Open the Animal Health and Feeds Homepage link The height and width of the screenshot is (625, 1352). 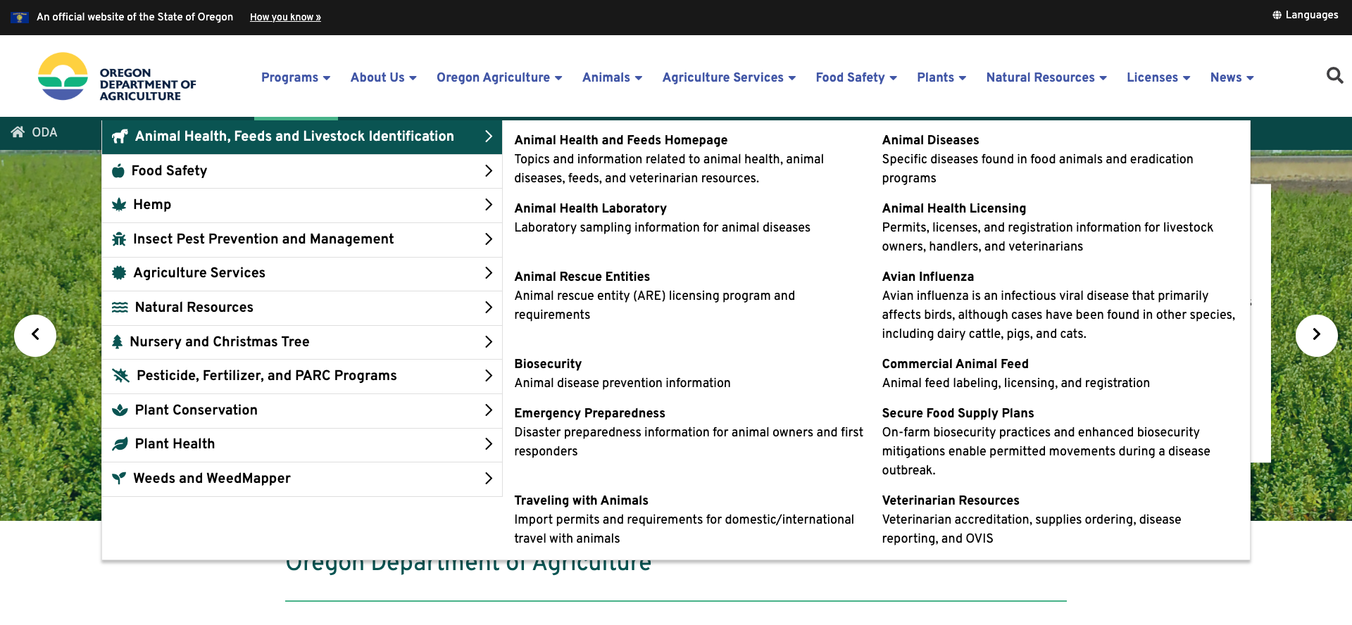[620, 140]
